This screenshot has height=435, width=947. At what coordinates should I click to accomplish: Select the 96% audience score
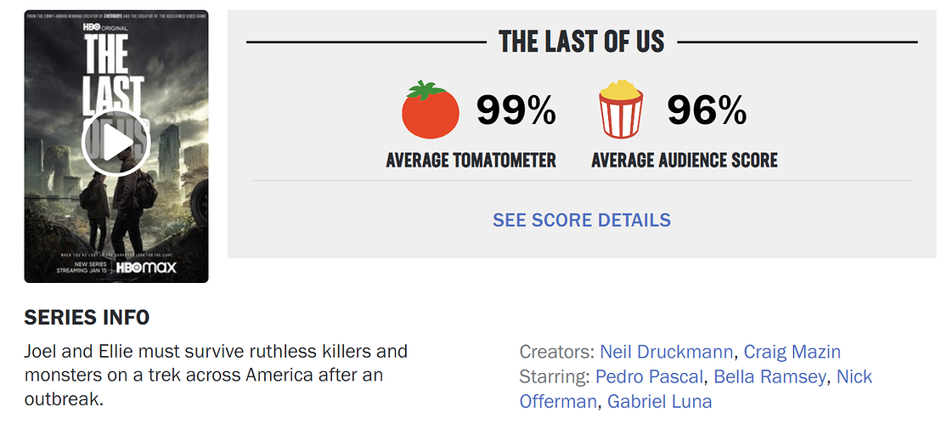(x=707, y=110)
